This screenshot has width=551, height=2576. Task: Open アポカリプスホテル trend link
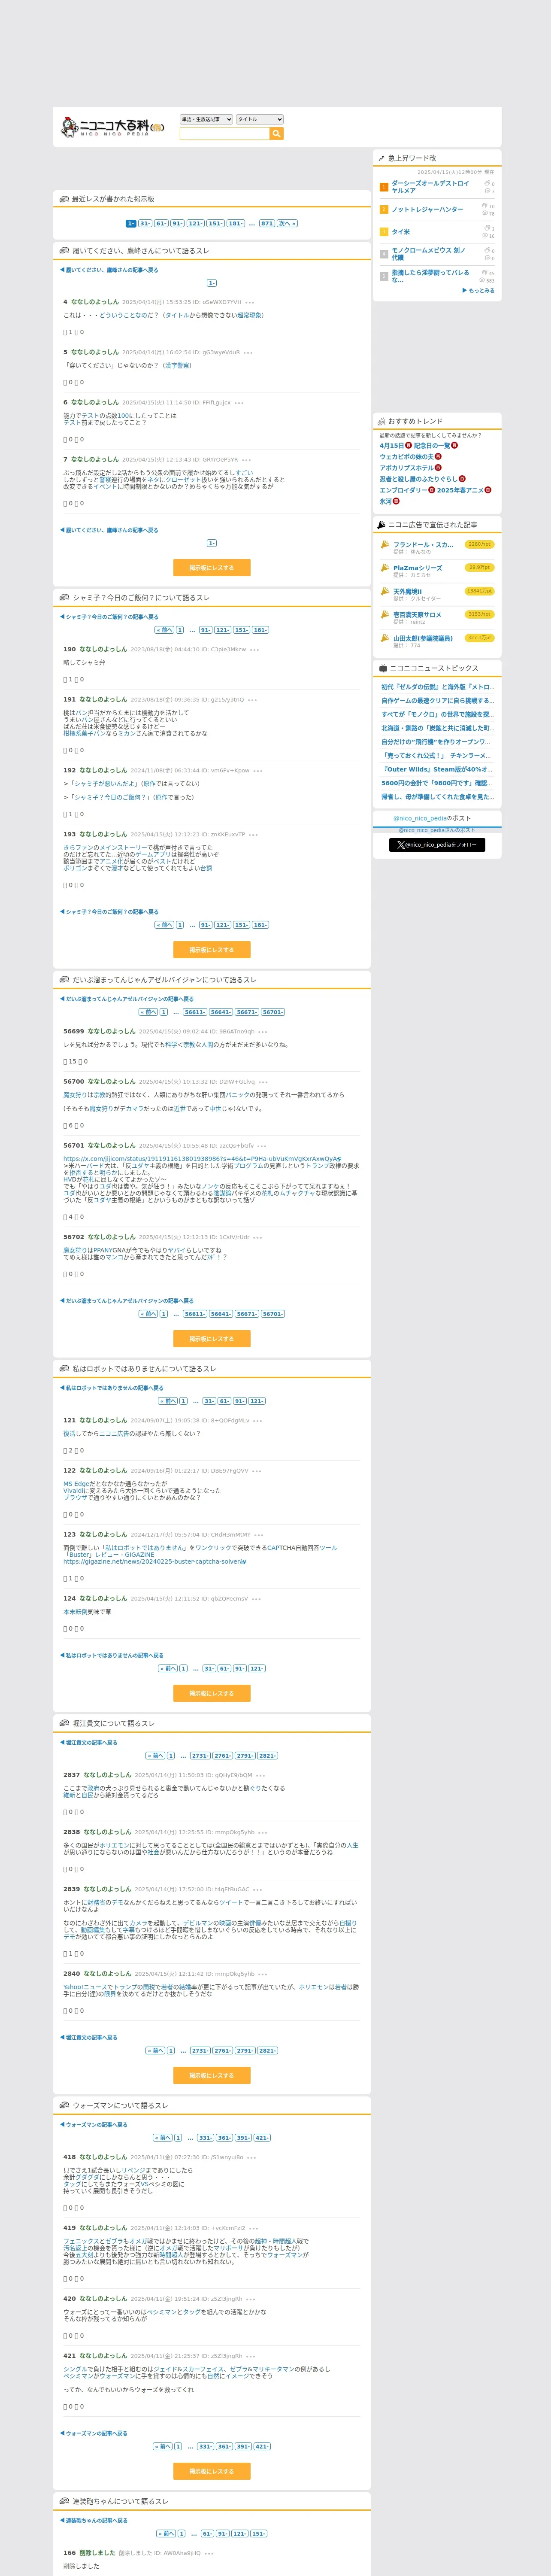[x=406, y=468]
